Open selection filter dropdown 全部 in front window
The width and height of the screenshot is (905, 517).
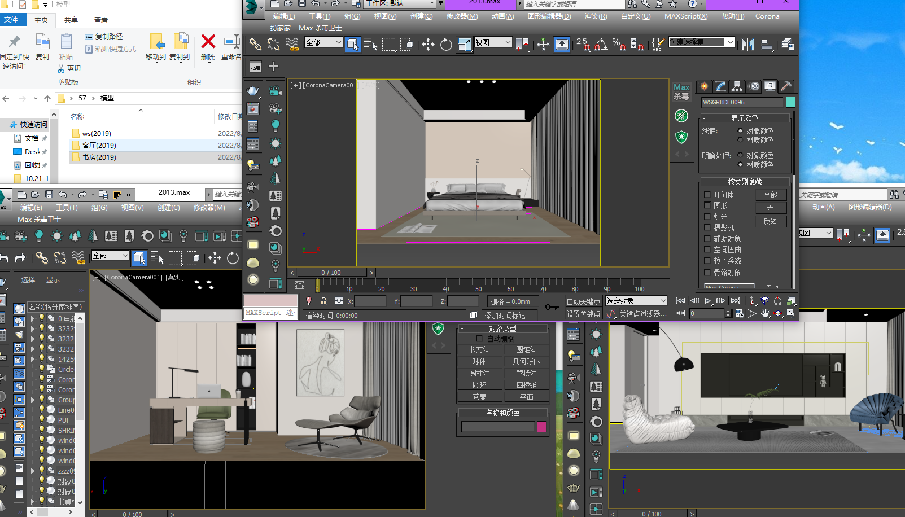point(323,42)
